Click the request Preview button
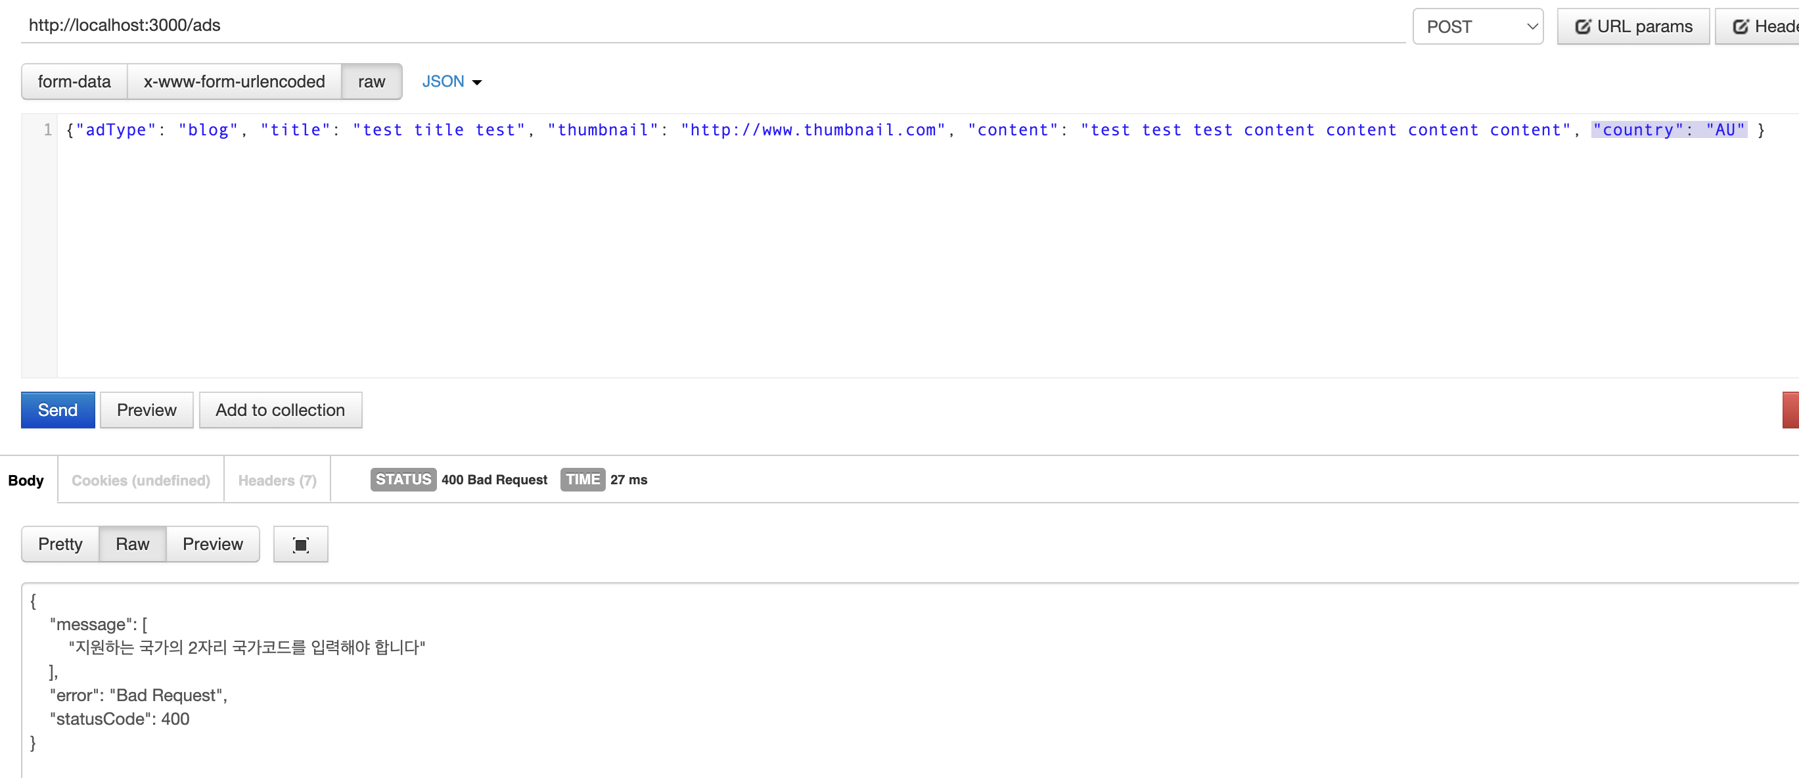The image size is (1799, 778). tap(146, 410)
